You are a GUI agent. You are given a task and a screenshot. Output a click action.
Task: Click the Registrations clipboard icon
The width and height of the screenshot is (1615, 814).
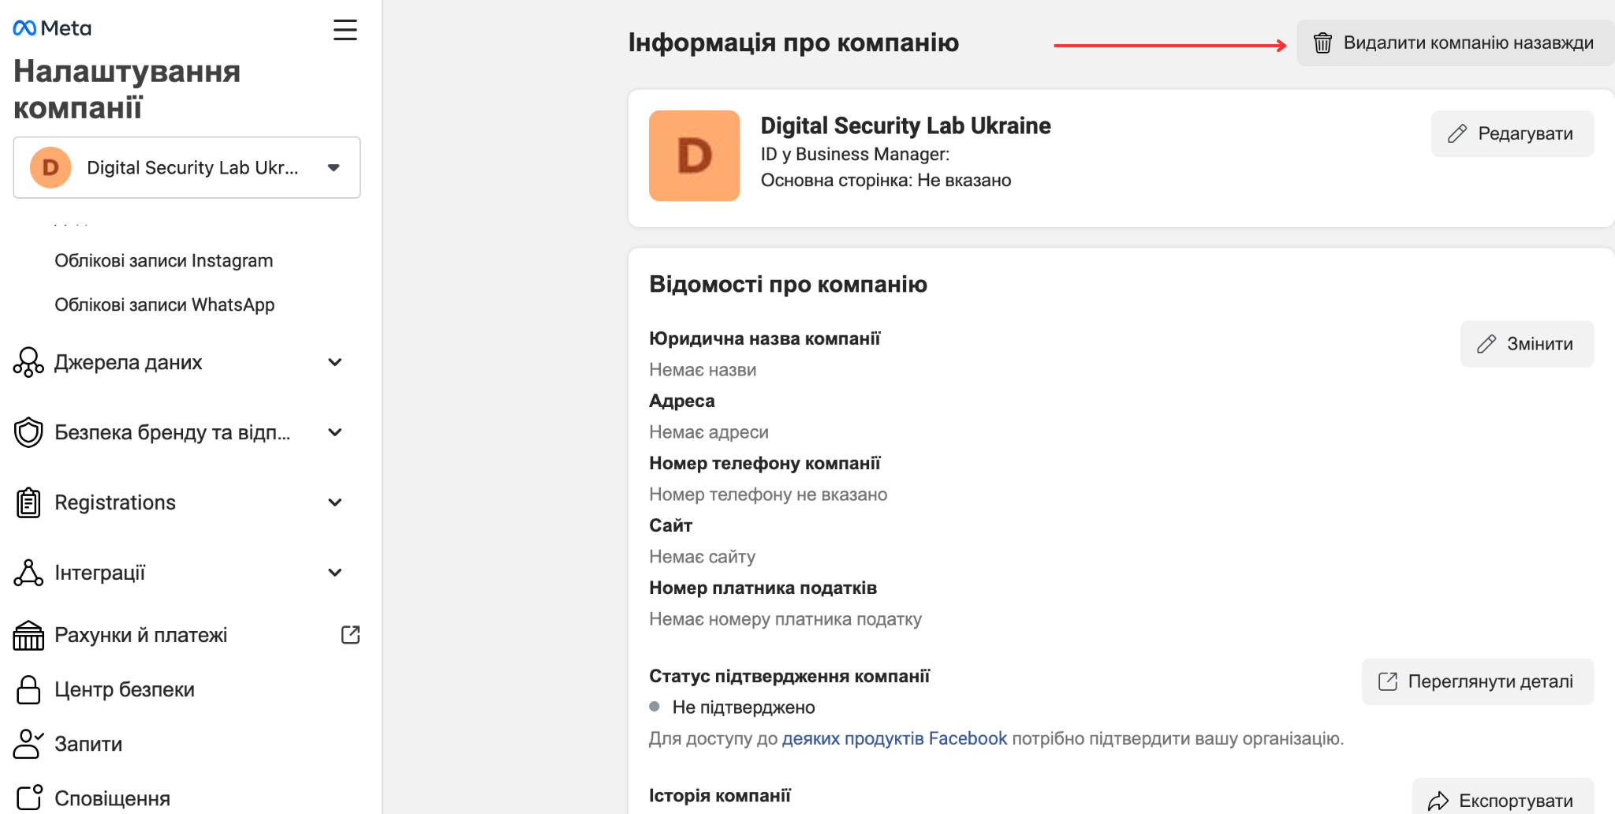coord(28,502)
